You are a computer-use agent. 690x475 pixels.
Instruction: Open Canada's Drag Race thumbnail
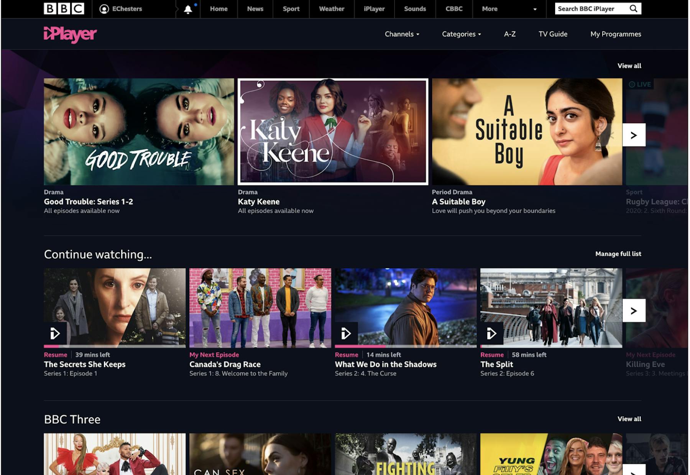click(260, 308)
